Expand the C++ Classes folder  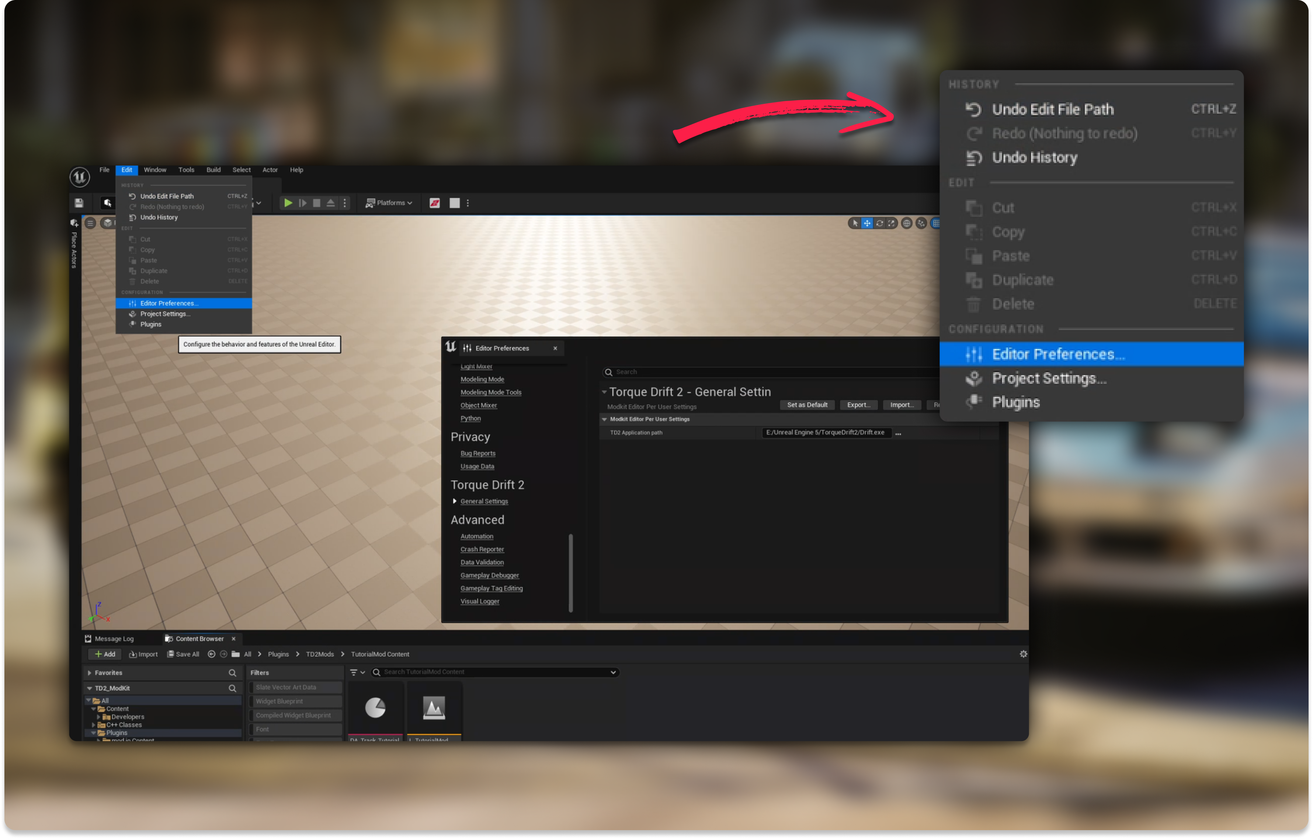pos(94,724)
